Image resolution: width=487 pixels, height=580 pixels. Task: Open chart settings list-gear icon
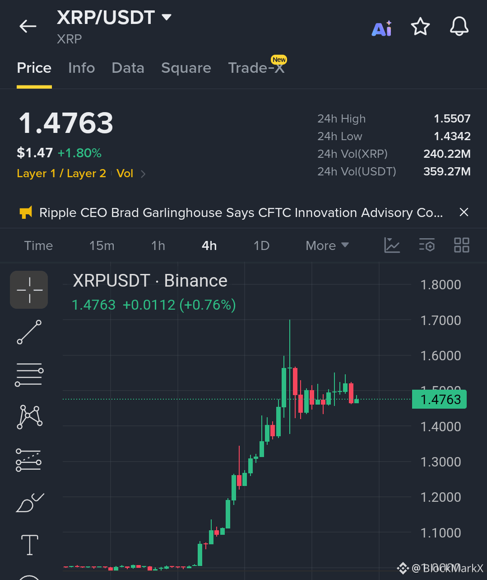(x=427, y=245)
